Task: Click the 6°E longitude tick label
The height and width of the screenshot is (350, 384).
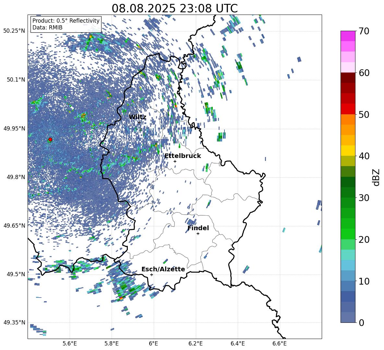Action: (x=153, y=344)
